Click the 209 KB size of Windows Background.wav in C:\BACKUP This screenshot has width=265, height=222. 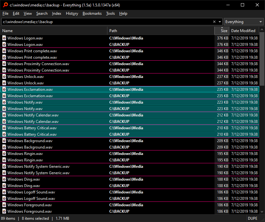(x=223, y=147)
